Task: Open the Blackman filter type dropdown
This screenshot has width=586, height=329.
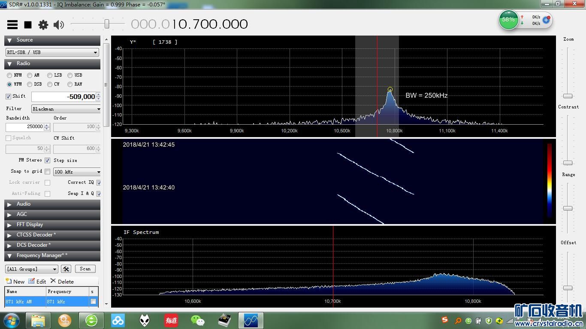Action: point(66,109)
